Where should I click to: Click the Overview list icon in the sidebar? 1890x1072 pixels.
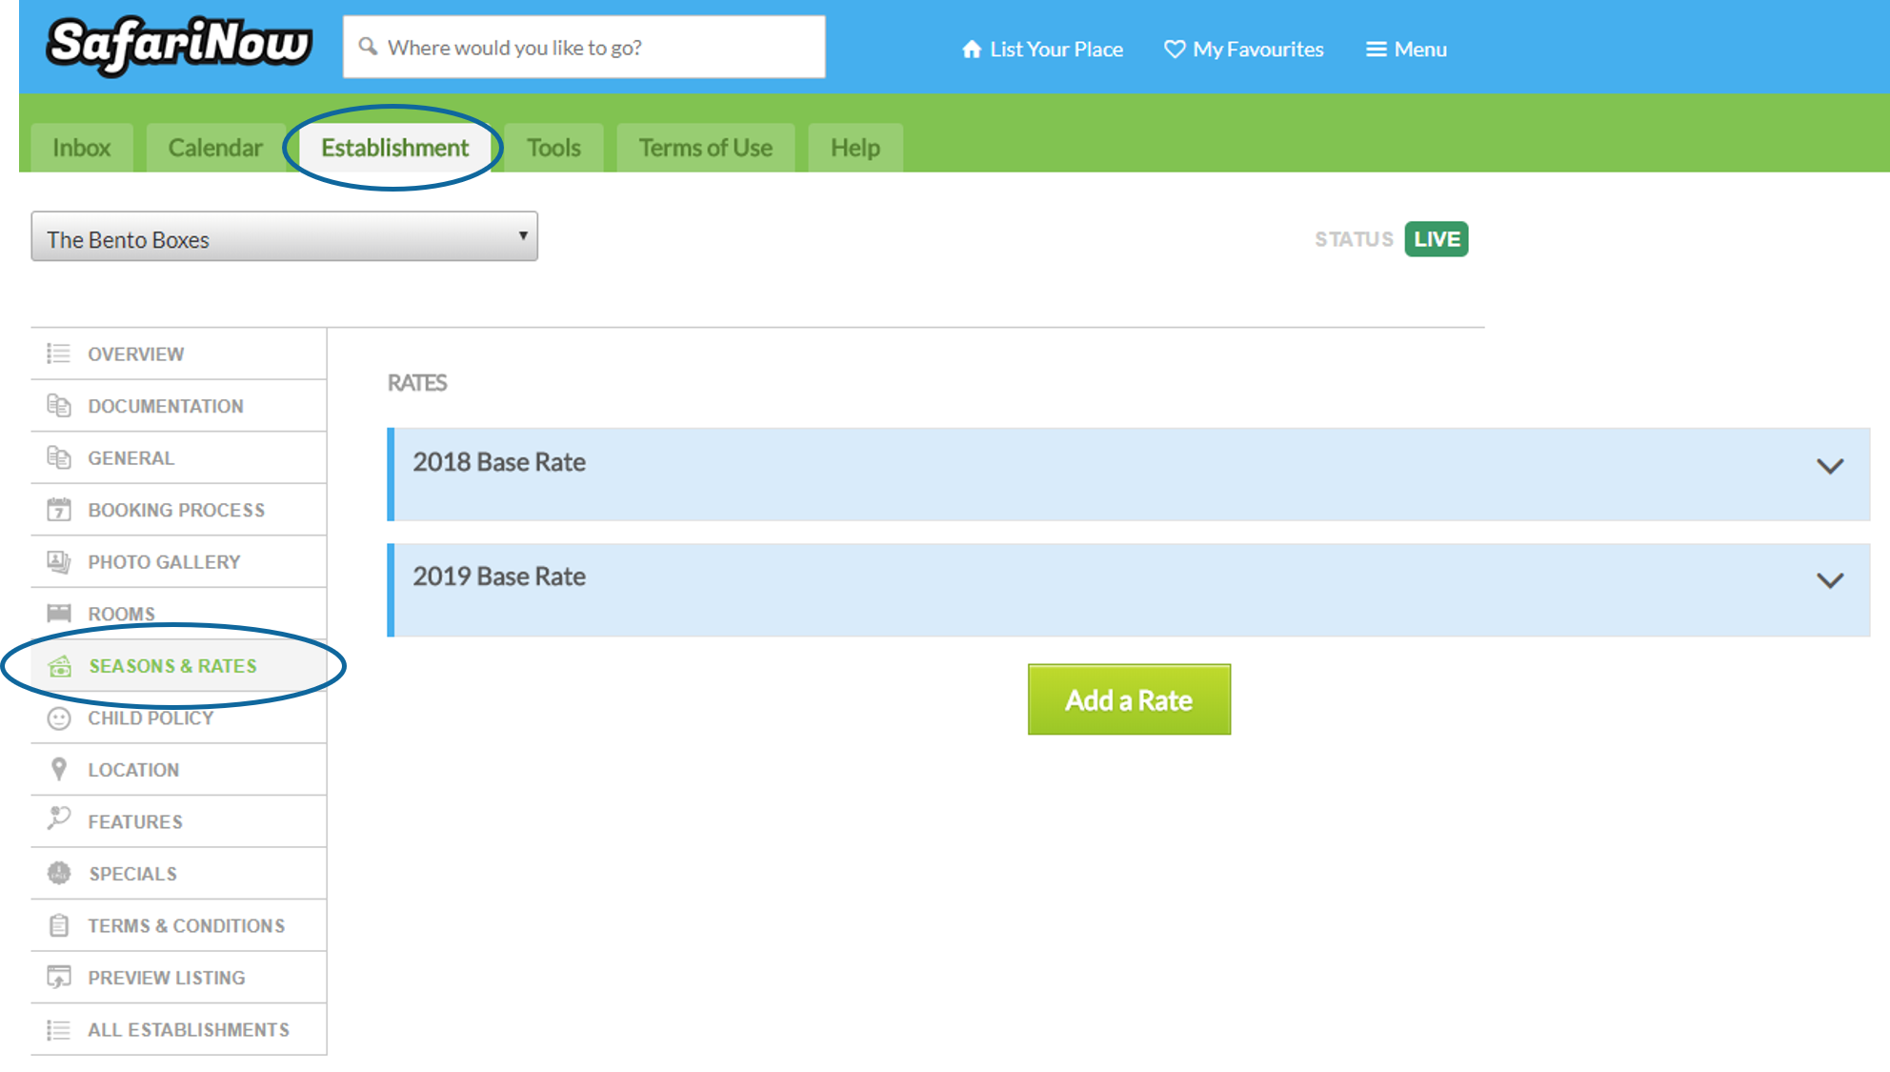coord(58,354)
